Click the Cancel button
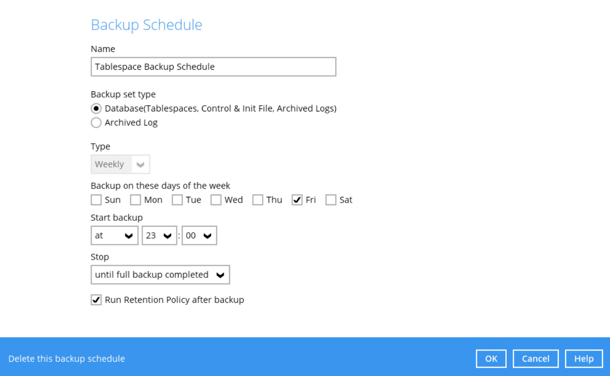 pos(535,359)
